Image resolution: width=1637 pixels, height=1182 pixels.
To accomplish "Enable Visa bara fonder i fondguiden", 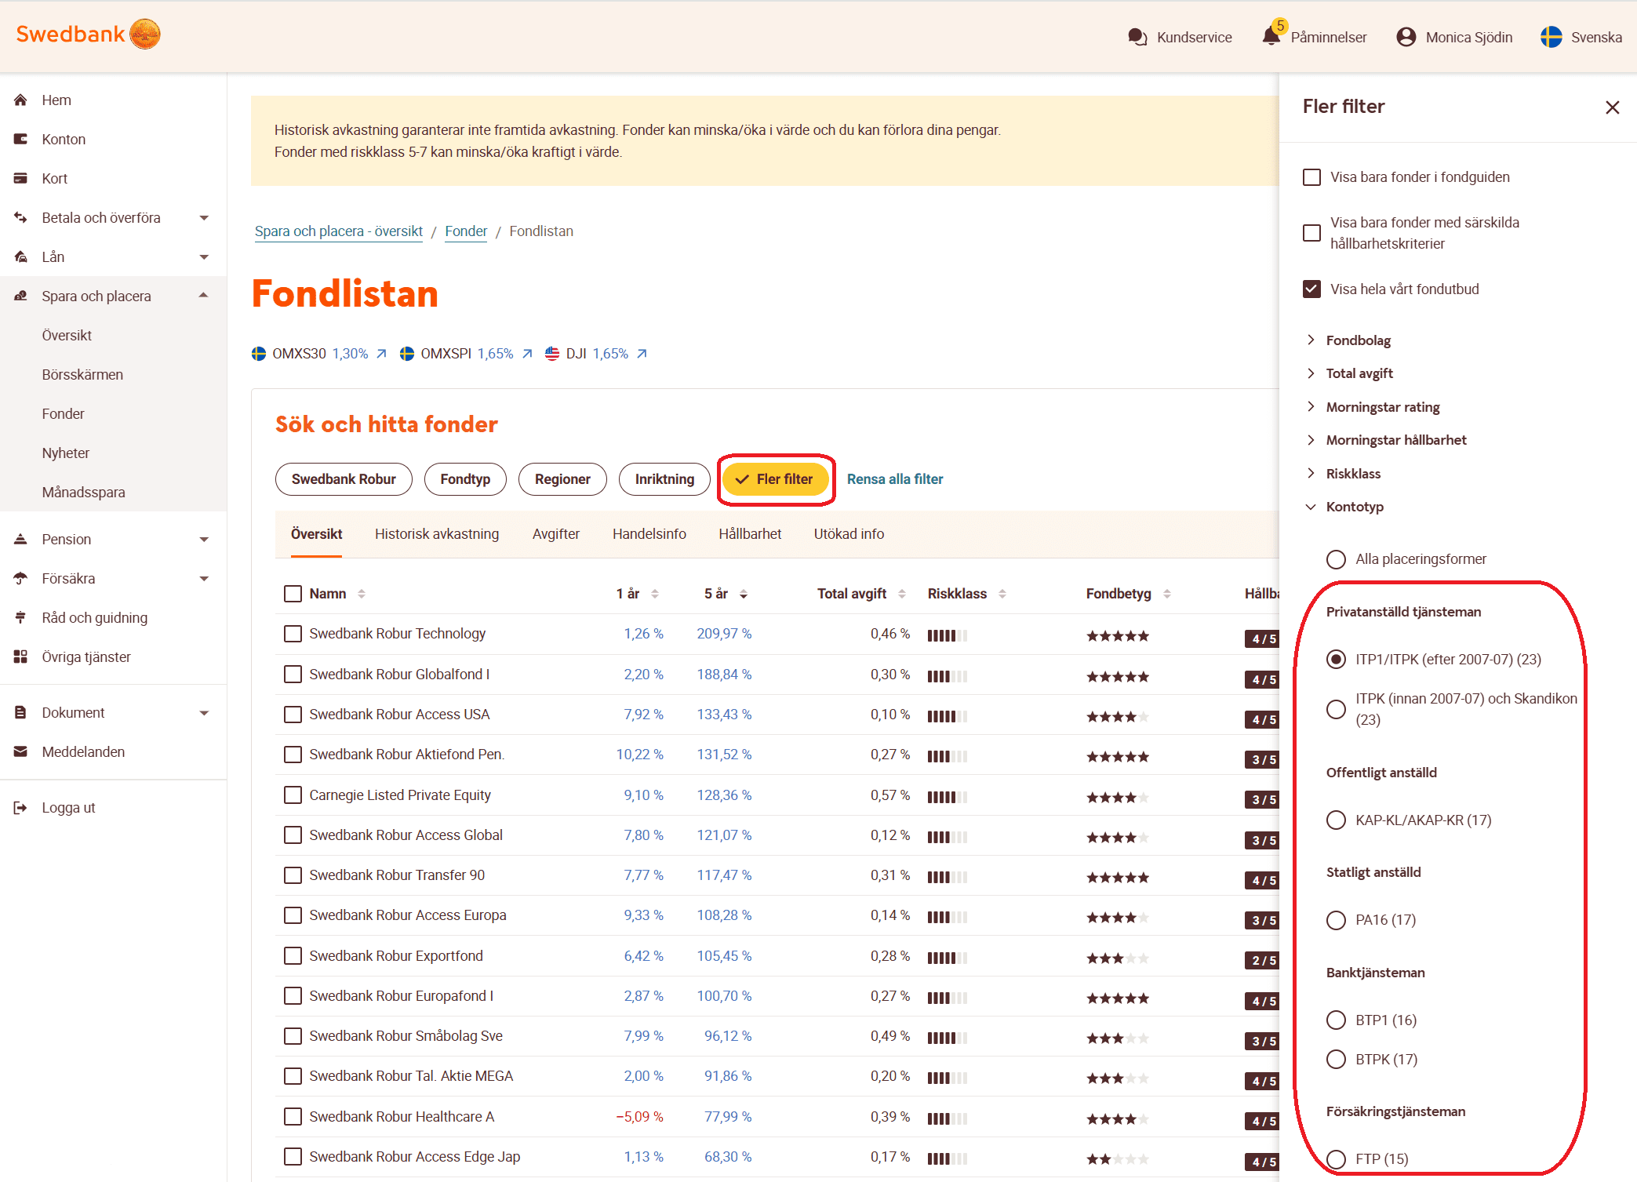I will (x=1311, y=177).
